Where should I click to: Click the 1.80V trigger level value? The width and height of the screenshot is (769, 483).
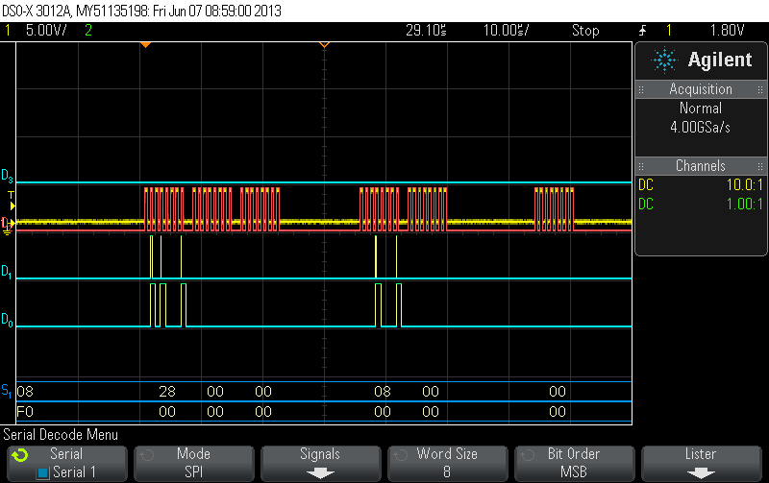727,31
